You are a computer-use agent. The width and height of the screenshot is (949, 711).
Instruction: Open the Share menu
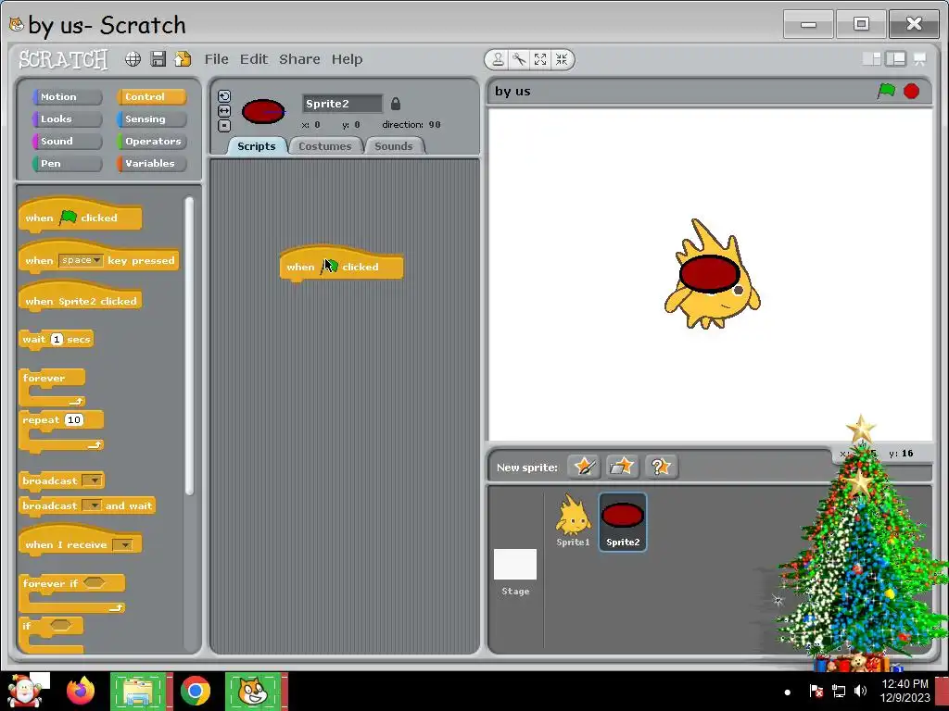pos(299,59)
